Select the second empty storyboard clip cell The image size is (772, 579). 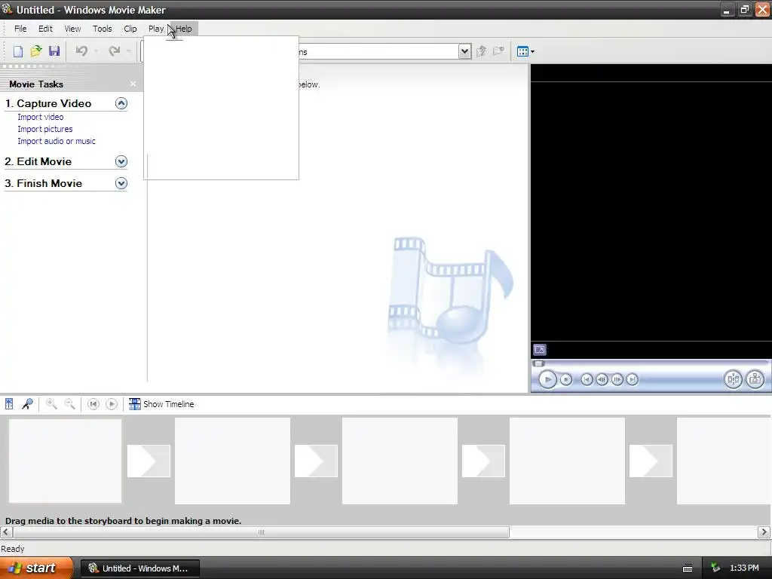pyautogui.click(x=232, y=461)
